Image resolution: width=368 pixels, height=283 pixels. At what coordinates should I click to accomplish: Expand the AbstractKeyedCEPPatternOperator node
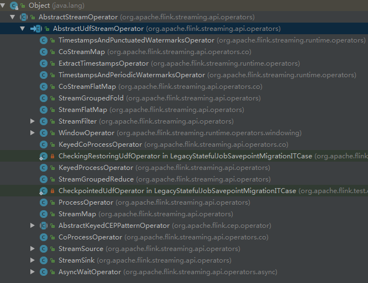pyautogui.click(x=33, y=226)
